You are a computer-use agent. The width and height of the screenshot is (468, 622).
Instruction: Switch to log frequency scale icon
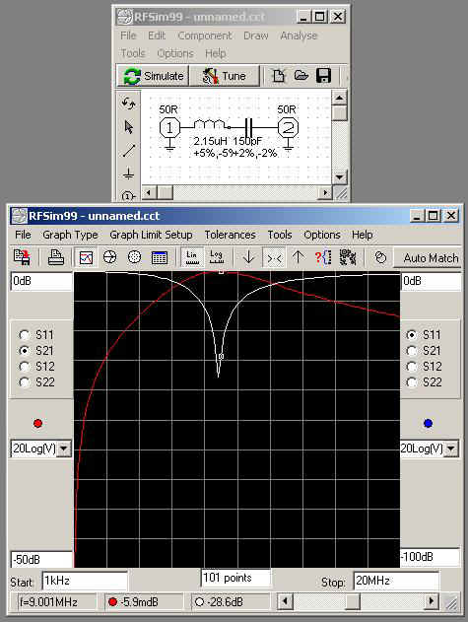coord(216,257)
